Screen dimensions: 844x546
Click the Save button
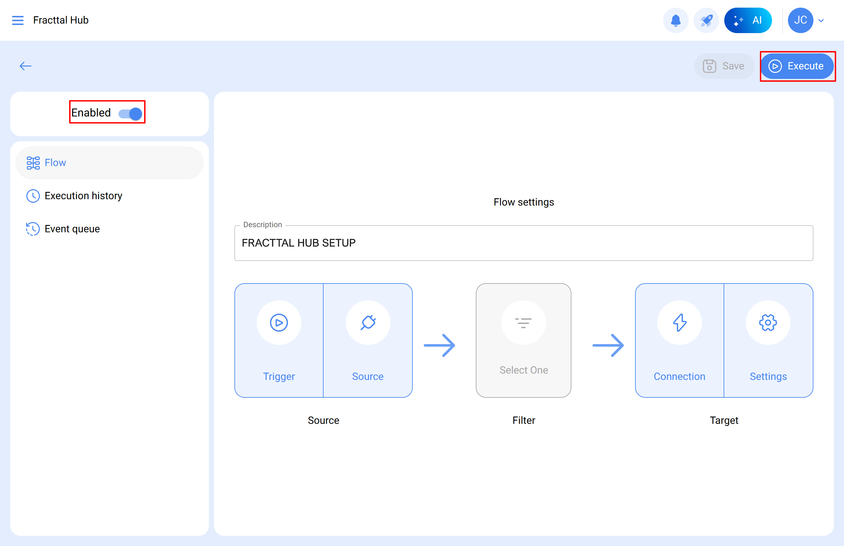(x=724, y=66)
